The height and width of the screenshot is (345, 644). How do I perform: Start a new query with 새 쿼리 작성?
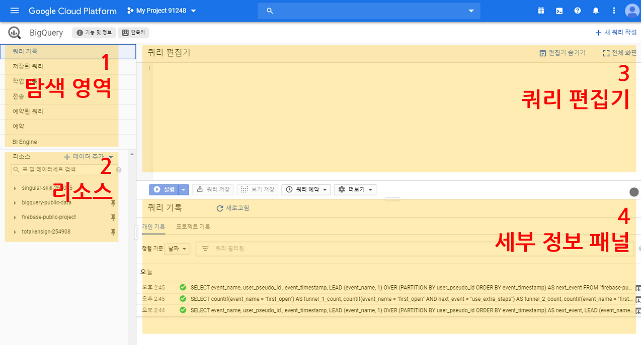[x=616, y=32]
